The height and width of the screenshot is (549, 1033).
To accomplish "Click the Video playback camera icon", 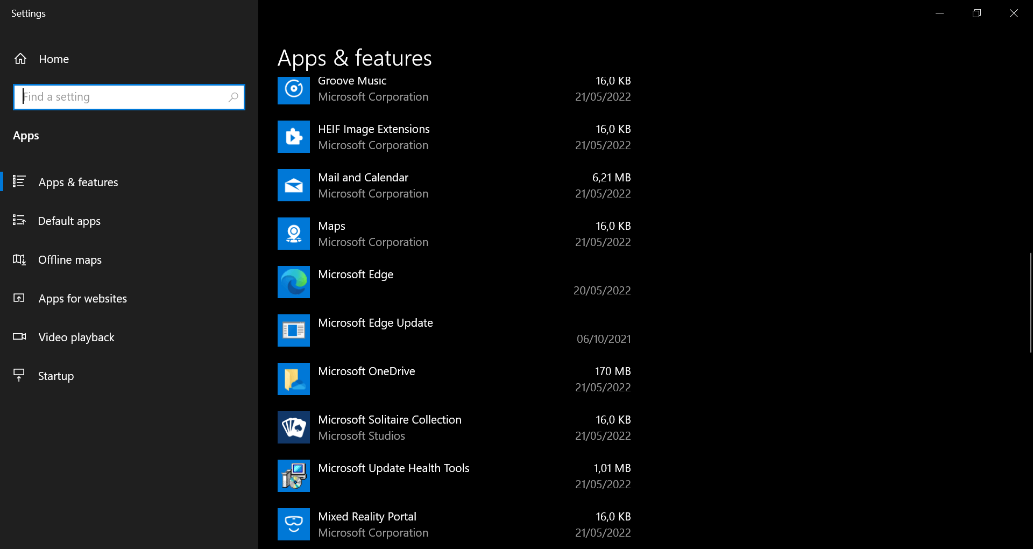I will pyautogui.click(x=19, y=336).
